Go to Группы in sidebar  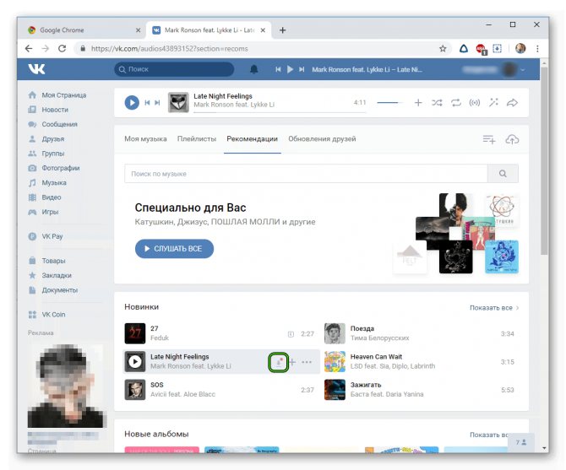[46, 154]
